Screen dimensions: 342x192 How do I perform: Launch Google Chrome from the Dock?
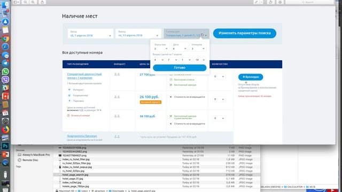tap(5, 38)
